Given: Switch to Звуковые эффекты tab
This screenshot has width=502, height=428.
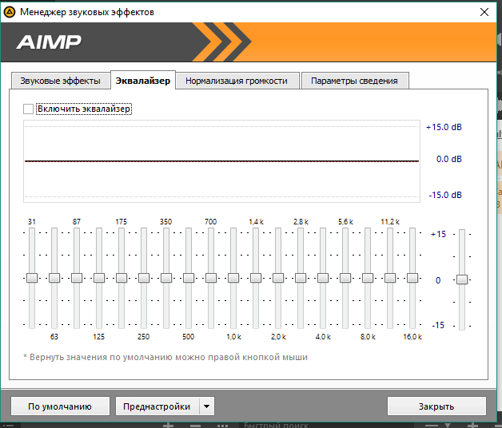Looking at the screenshot, I should [x=61, y=81].
